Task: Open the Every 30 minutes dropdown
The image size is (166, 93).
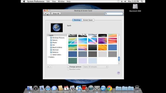Action: coord(95,67)
